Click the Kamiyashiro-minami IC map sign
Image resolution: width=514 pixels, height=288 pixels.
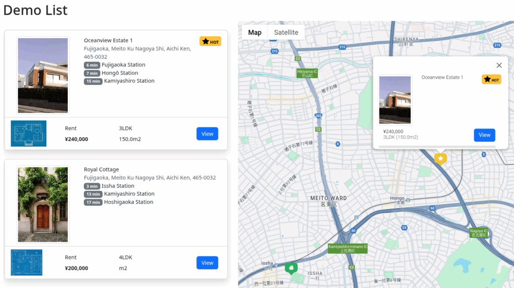point(347,248)
